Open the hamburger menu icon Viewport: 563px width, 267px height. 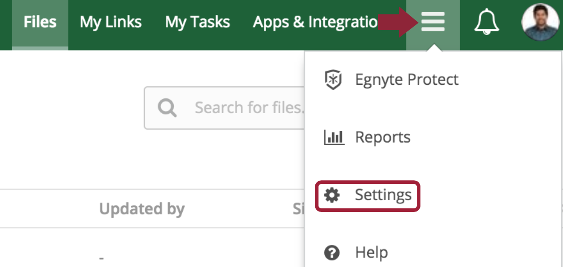click(x=433, y=22)
